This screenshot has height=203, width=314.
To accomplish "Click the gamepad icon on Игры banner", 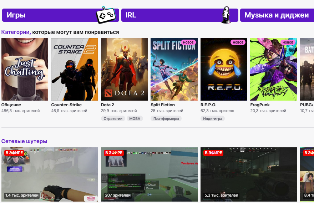I will point(106,15).
